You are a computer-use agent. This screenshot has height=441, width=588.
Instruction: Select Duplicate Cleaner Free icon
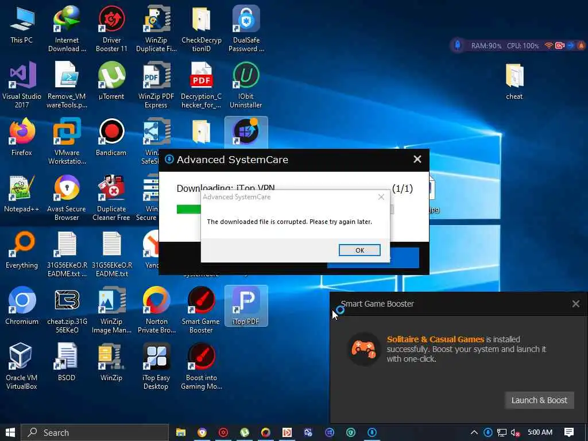111,198
